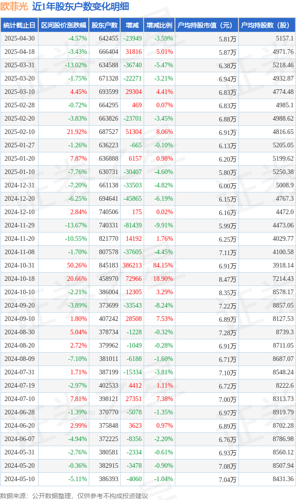This screenshot has width=296, height=500.
Task: Select the 21.92% cell for 2025-02-10
Action: [77, 132]
